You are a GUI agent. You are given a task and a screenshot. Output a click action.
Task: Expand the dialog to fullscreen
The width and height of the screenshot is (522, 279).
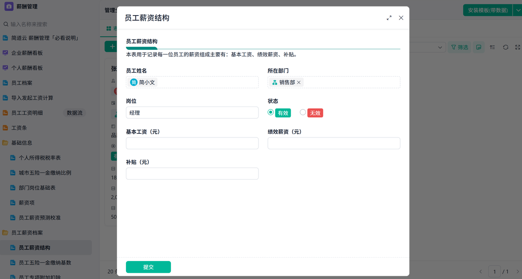click(x=389, y=18)
